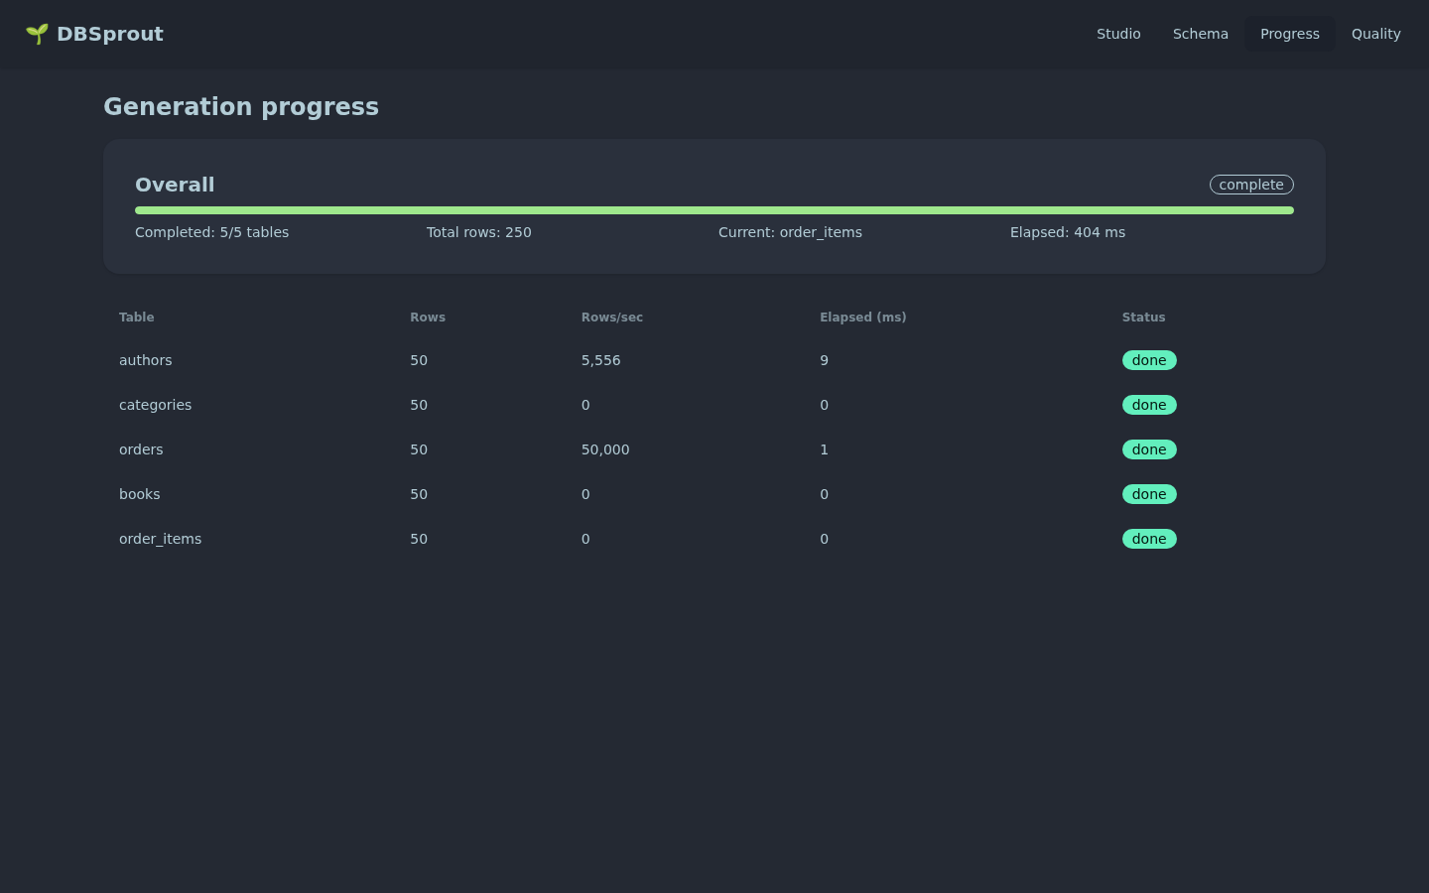This screenshot has width=1429, height=893.
Task: Click the DBSprout brand name
Action: click(x=110, y=34)
